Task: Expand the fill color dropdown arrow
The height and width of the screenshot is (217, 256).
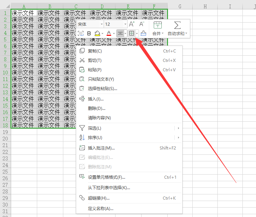Action: [x=102, y=34]
